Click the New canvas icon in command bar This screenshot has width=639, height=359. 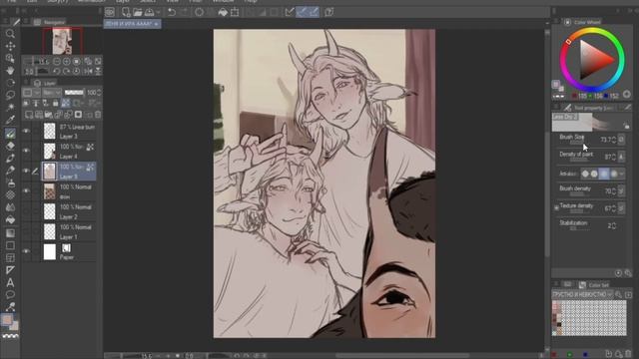point(126,12)
